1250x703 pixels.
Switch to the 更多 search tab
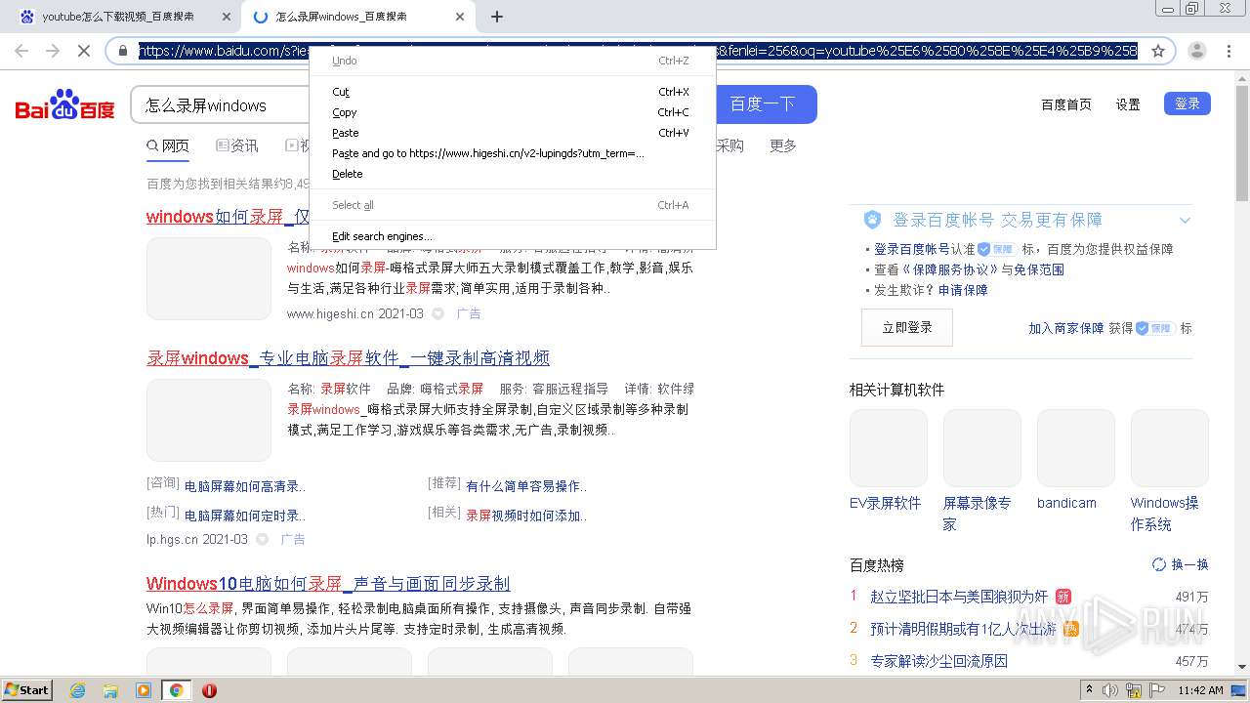click(783, 145)
